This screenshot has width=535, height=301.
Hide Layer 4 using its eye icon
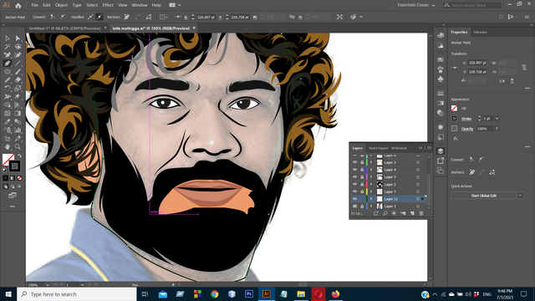[354, 170]
